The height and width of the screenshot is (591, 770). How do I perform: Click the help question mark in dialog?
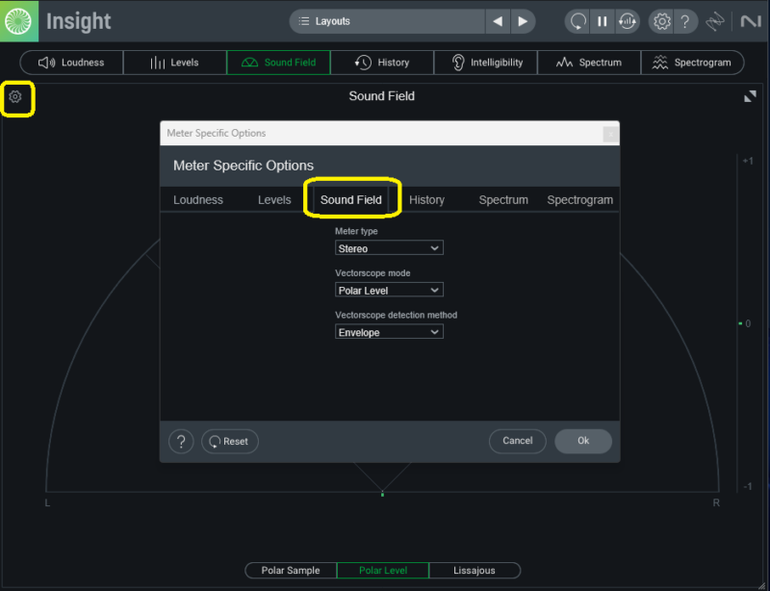(x=181, y=441)
